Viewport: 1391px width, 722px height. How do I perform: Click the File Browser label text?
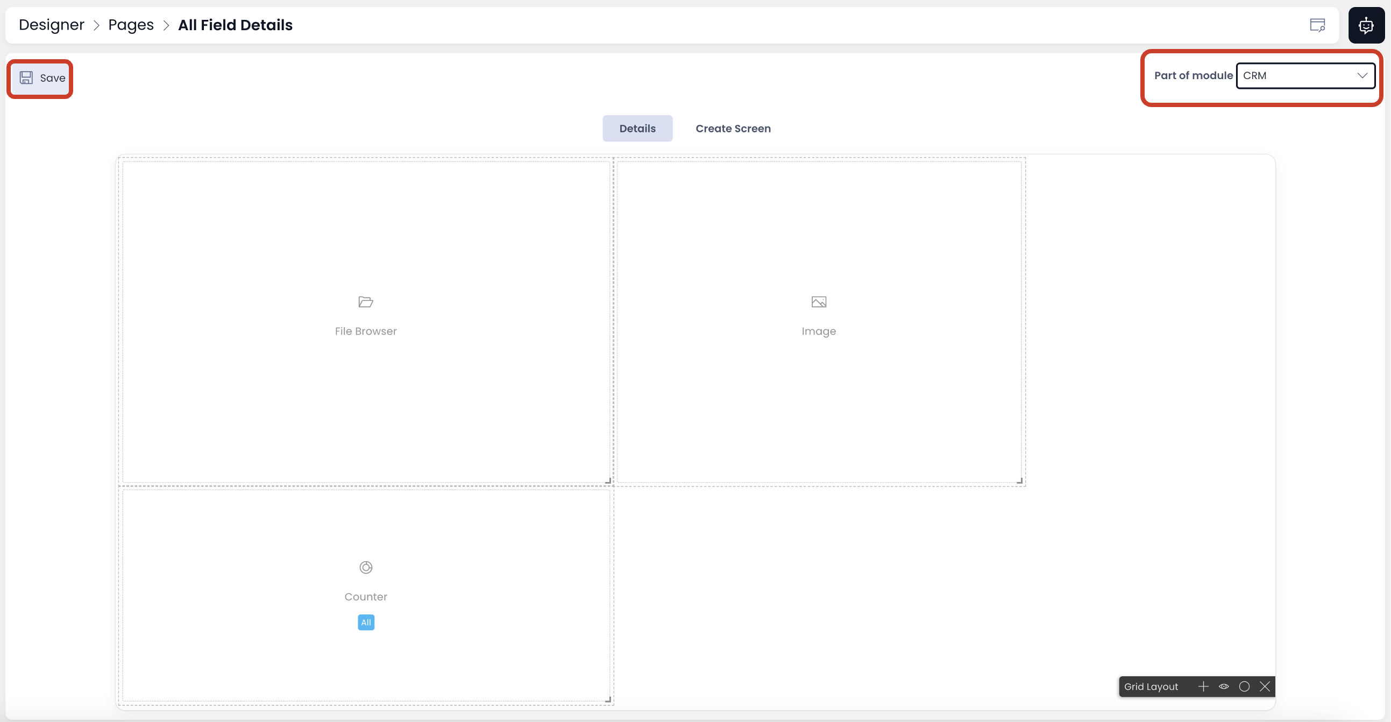point(366,331)
